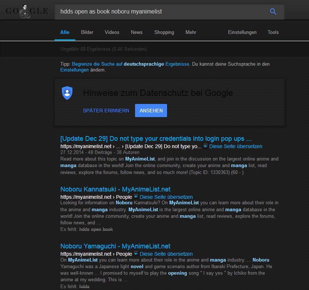Expand dropdown arrow for Noboru Kannatsuki result
Screen dimensions: 309x290
coord(136,197)
